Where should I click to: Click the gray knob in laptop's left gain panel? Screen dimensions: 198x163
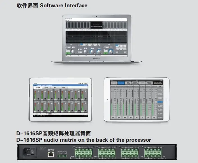(x=73, y=52)
